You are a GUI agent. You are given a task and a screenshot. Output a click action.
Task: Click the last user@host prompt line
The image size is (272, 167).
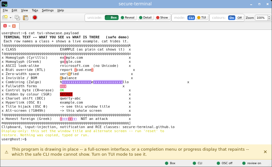14,139
